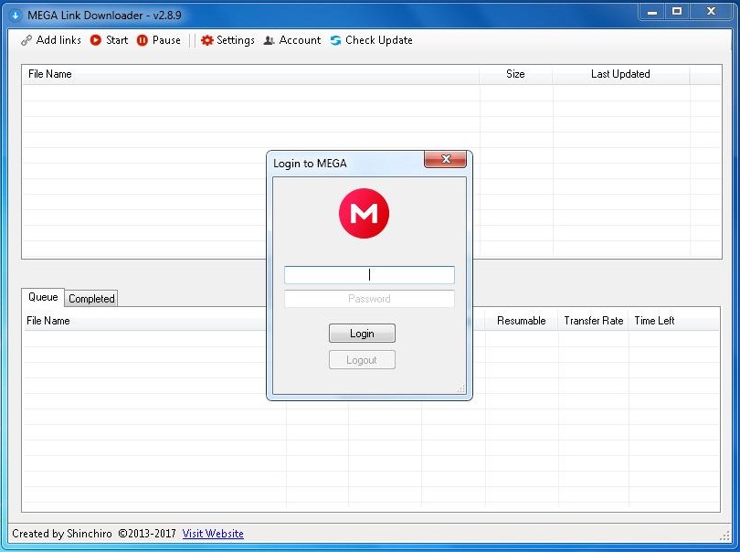Click the Add links toolbar label

pyautogui.click(x=58, y=40)
